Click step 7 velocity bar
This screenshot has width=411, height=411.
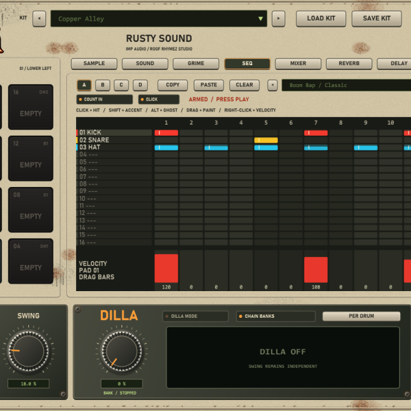coord(316,270)
